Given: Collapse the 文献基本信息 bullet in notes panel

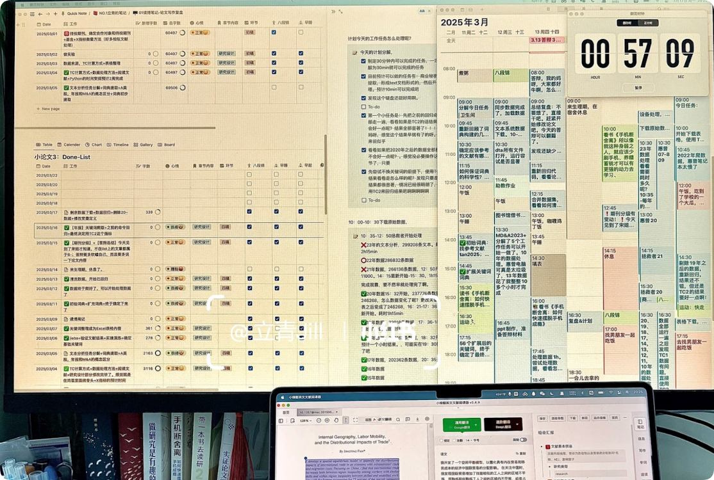Looking at the screenshot, I should click(x=542, y=447).
